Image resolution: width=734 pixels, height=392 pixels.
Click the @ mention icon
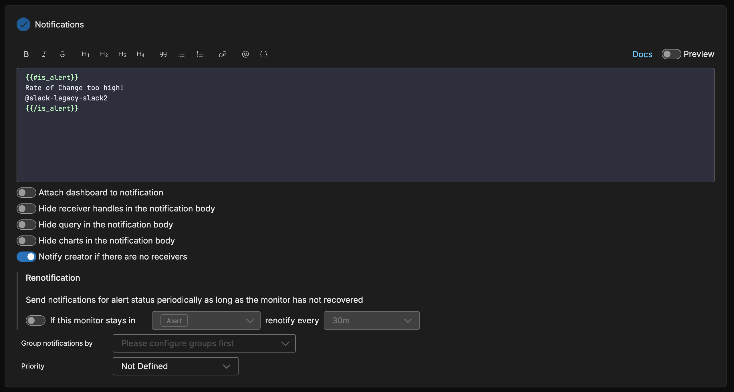245,54
